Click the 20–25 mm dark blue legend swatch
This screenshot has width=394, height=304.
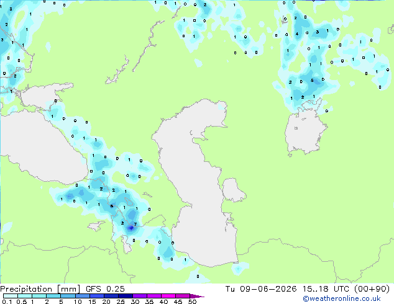tap(111, 296)
